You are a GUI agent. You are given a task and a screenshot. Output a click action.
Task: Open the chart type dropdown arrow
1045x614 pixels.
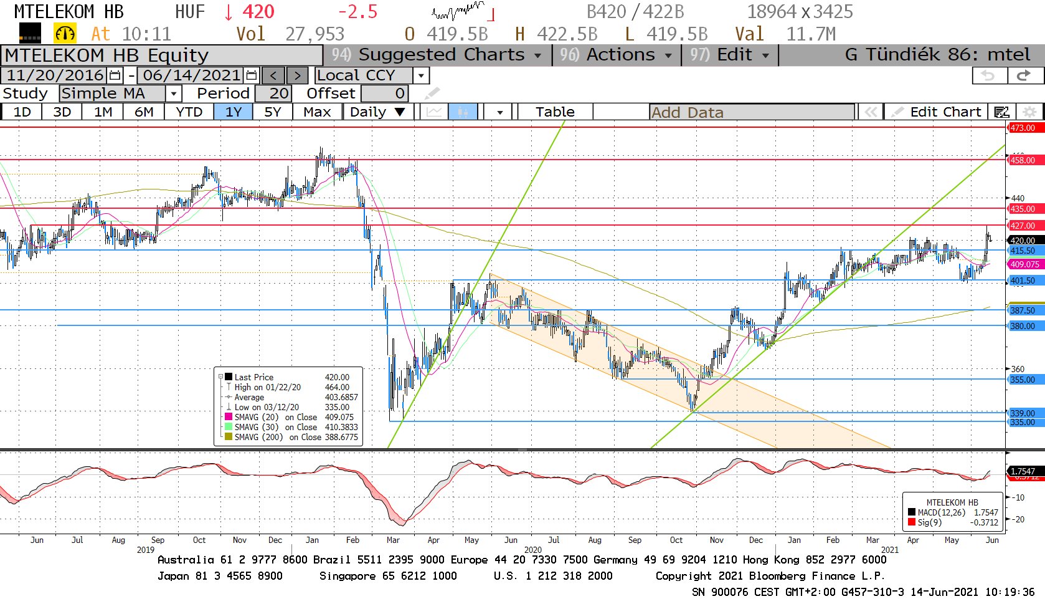499,112
